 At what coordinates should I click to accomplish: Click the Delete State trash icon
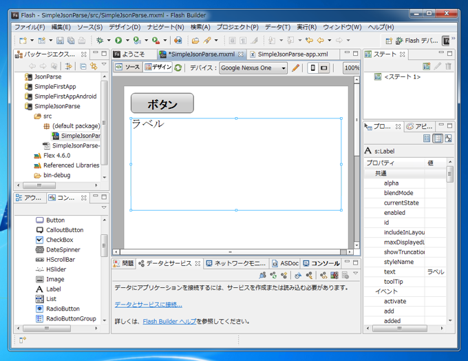(x=448, y=66)
